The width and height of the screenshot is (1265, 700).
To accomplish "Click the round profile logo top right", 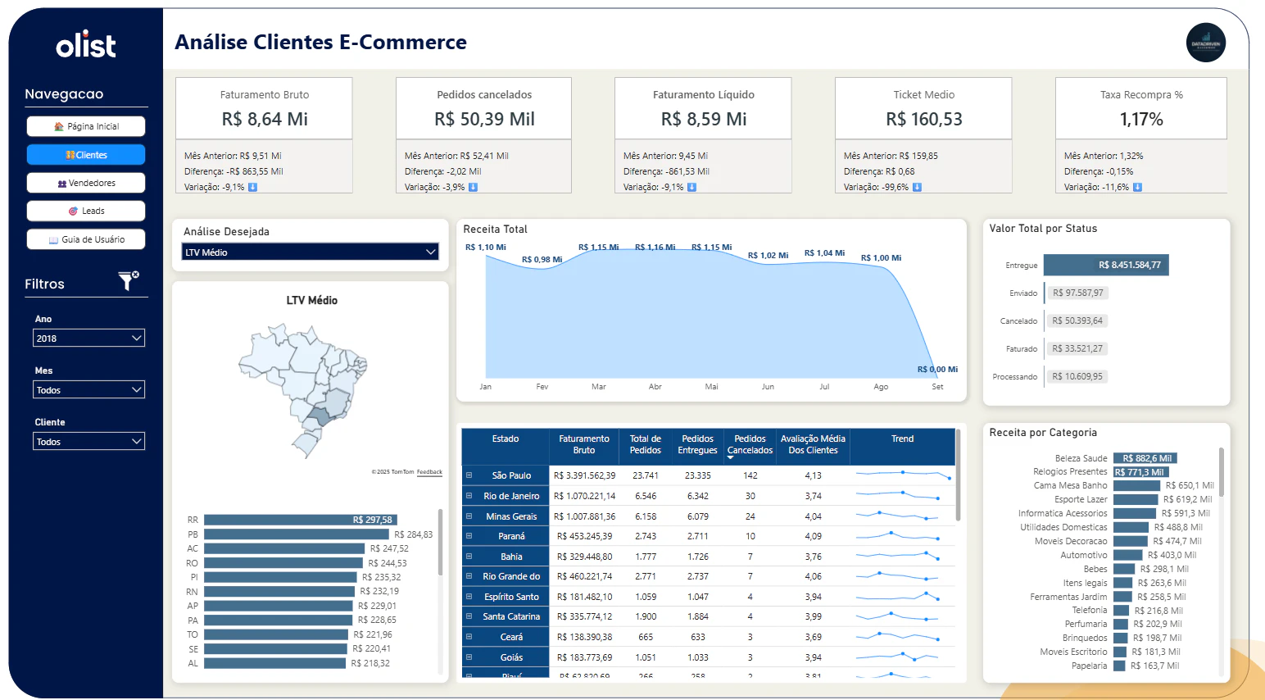I will click(1206, 43).
